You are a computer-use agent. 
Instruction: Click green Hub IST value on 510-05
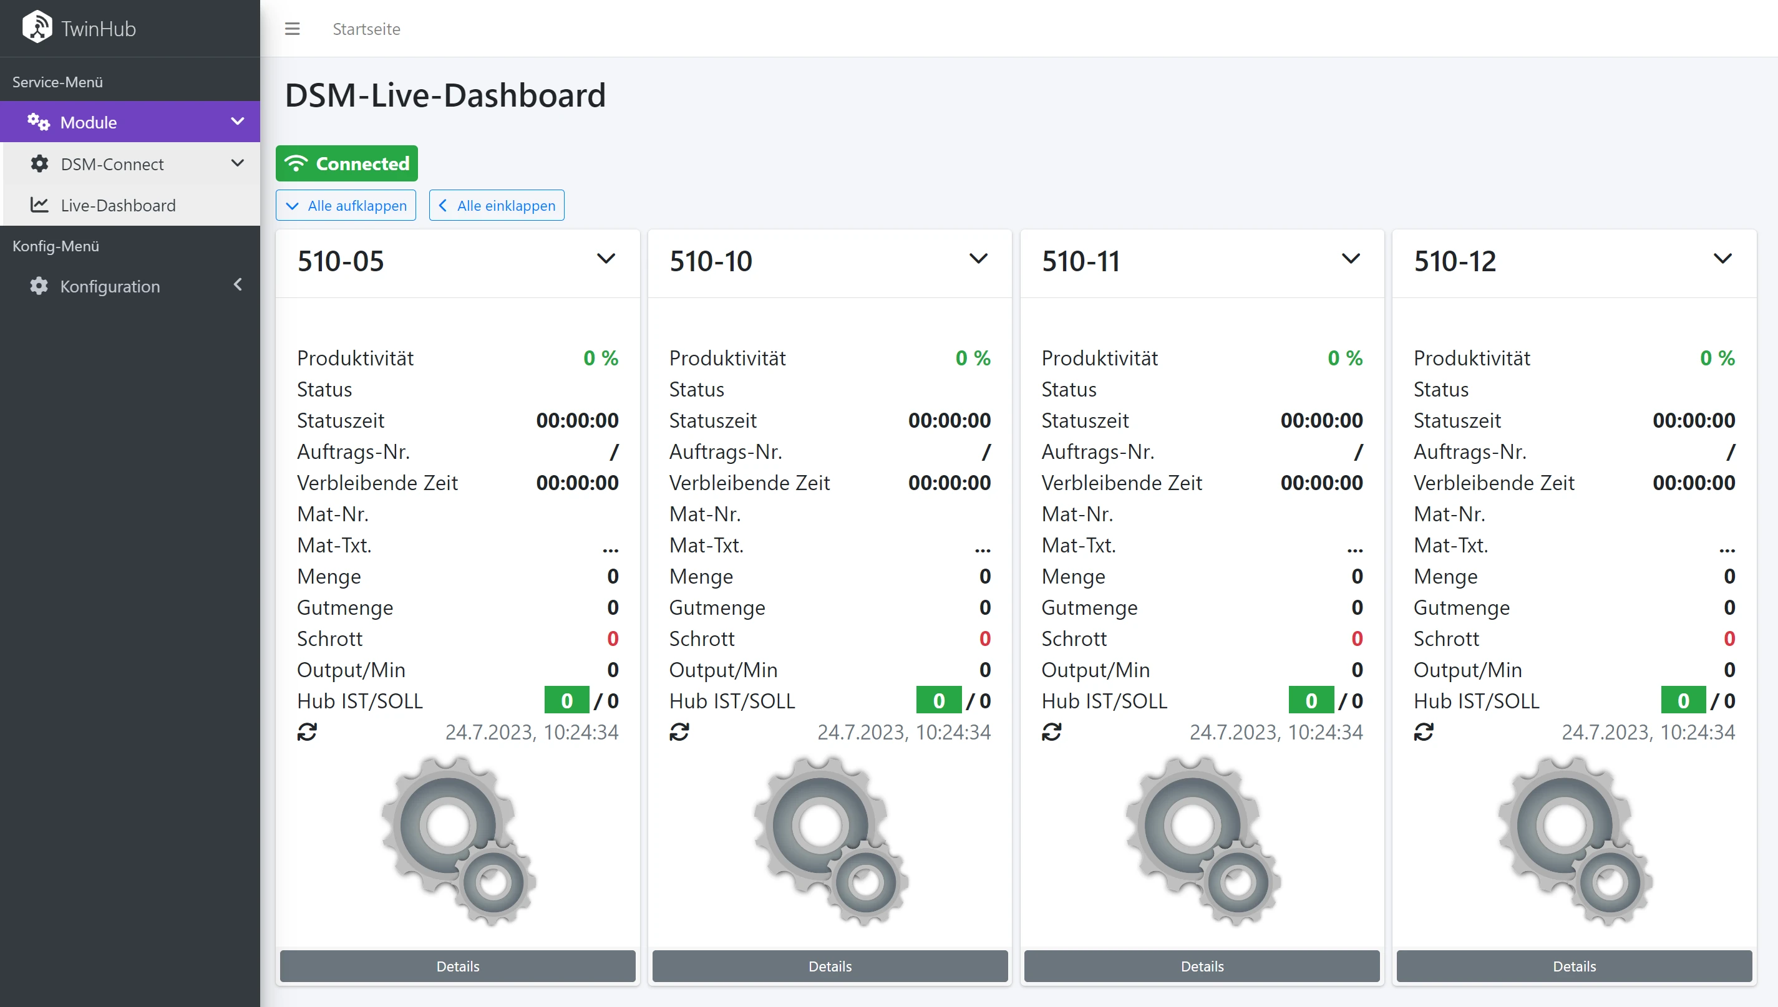(566, 701)
